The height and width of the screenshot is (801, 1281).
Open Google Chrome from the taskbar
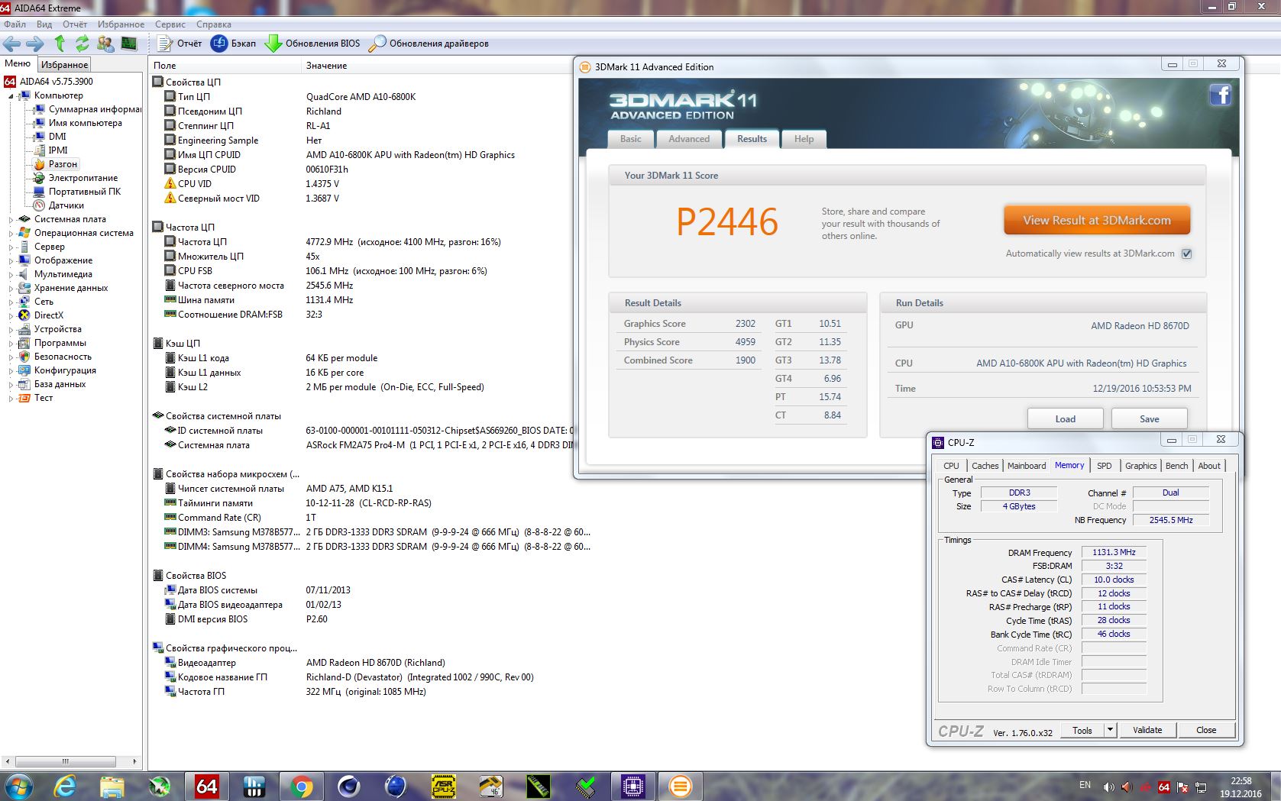302,786
